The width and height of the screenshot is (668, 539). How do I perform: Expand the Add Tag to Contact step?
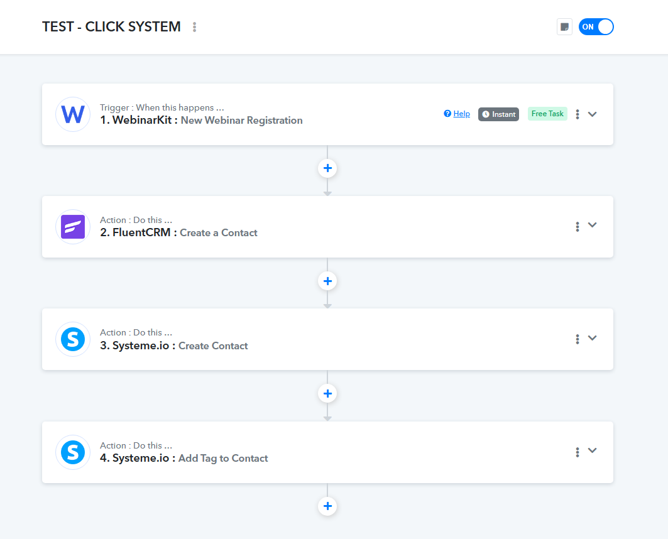[592, 450]
